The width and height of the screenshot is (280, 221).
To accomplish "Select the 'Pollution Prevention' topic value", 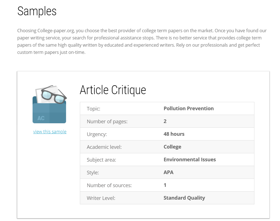I will [189, 109].
